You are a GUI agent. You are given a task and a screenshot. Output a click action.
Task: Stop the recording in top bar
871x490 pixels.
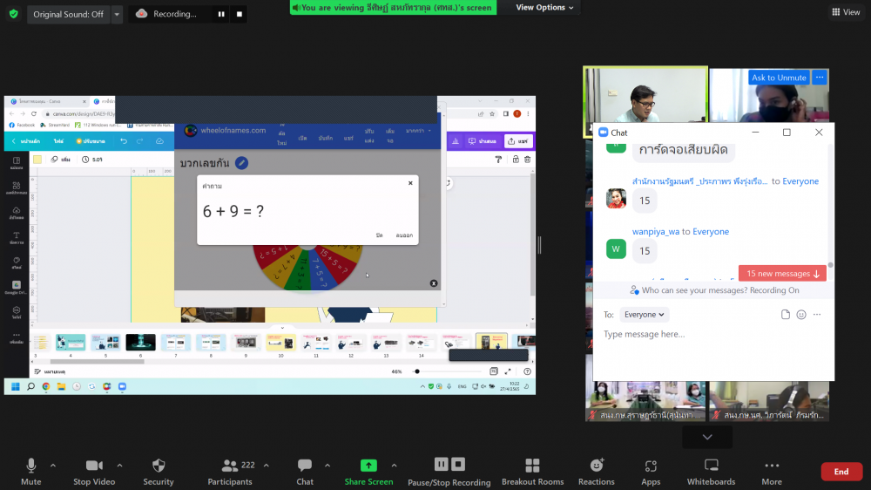tap(240, 14)
